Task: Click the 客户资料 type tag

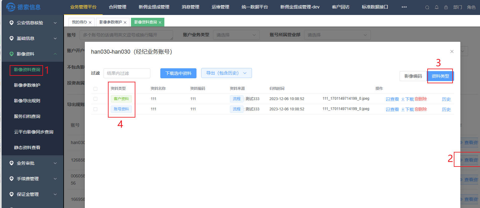Action: tap(121, 99)
